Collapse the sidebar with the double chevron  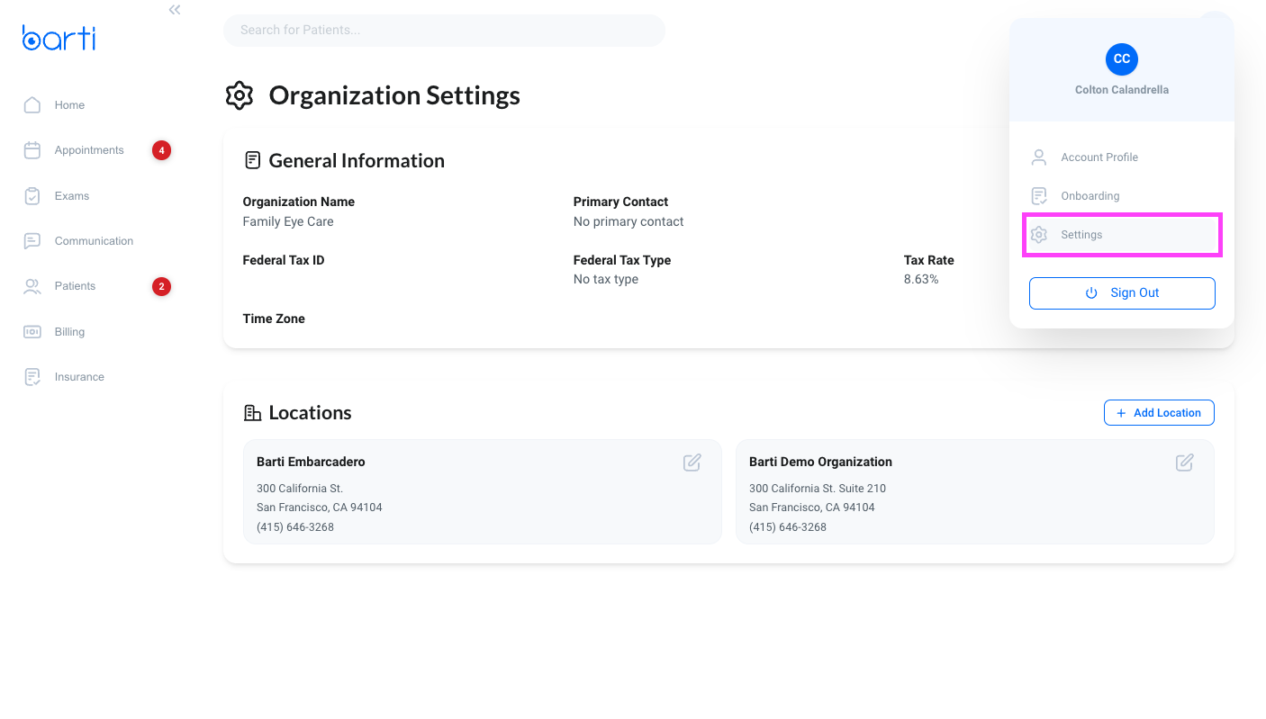tap(175, 10)
